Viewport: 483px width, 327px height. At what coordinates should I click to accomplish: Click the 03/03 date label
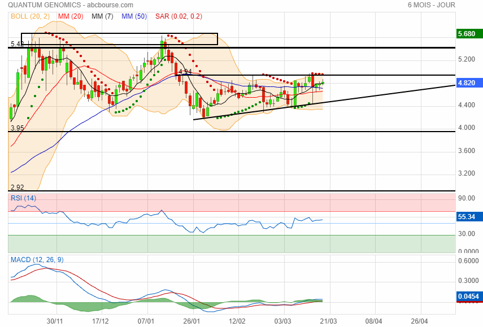coord(283,321)
